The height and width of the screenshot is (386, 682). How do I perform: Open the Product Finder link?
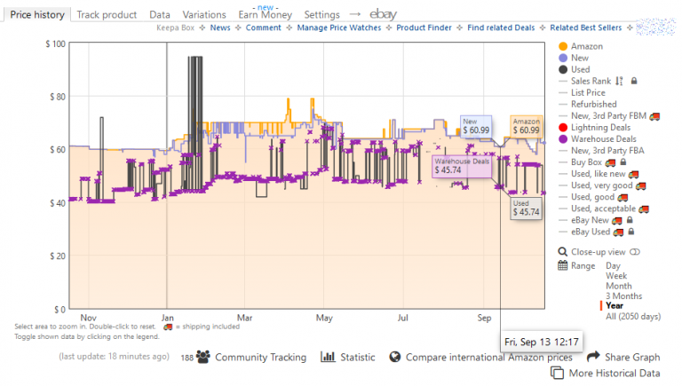(x=424, y=28)
